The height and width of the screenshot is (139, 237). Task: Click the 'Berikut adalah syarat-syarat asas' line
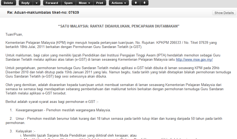(x=52, y=102)
